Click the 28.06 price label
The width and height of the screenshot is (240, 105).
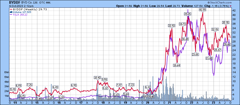point(227,45)
